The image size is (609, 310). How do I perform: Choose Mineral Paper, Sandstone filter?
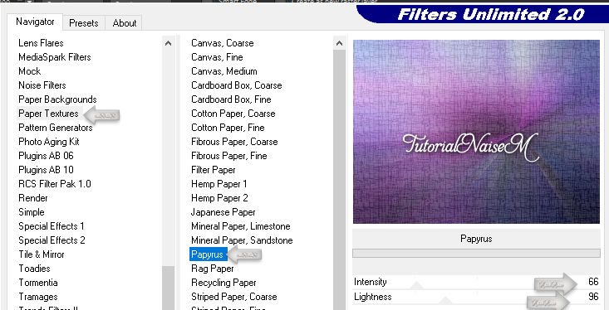click(242, 240)
